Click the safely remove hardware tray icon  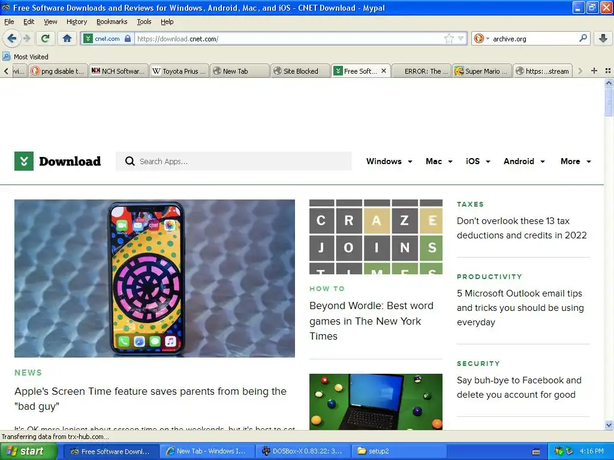coord(570,452)
